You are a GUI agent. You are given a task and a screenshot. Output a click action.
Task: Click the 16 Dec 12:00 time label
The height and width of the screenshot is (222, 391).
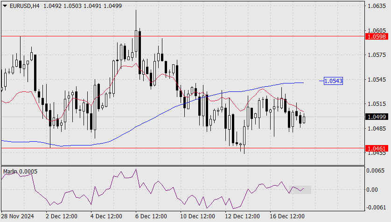pyautogui.click(x=287, y=216)
